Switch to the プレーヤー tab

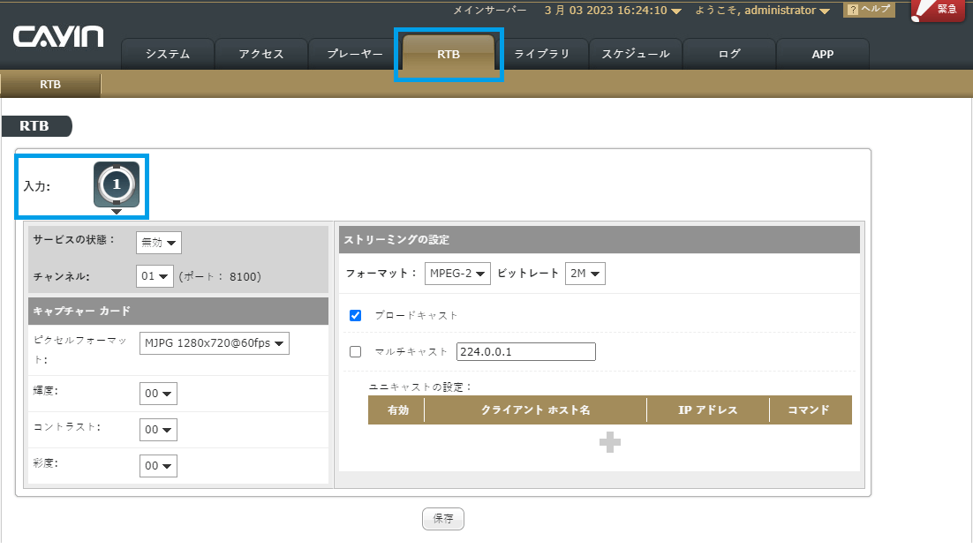coord(355,54)
